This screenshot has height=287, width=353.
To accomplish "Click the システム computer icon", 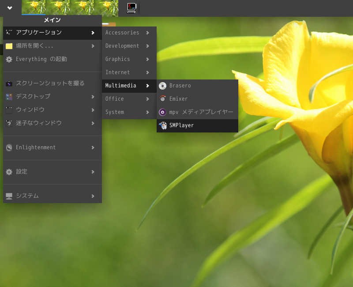I will [9, 196].
